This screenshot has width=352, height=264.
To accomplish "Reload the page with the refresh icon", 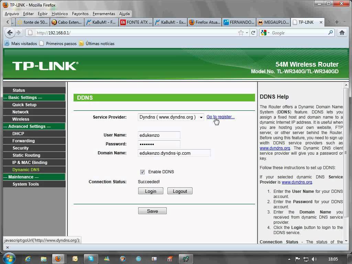I will [253, 33].
